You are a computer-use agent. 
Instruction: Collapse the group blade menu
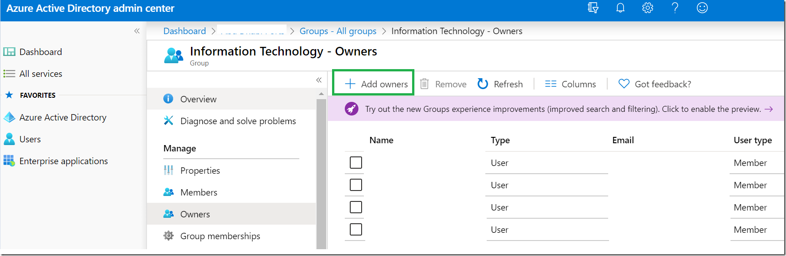[x=319, y=80]
